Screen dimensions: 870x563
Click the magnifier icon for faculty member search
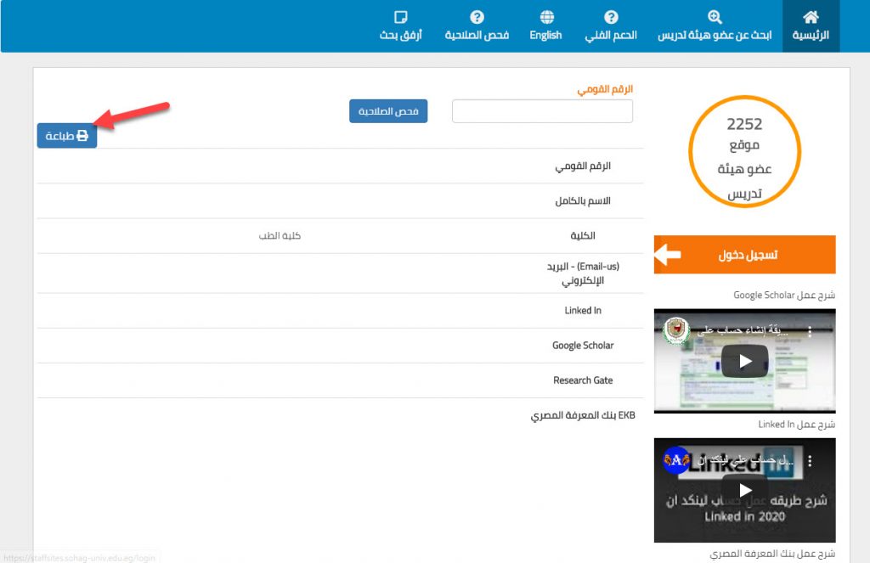(715, 17)
